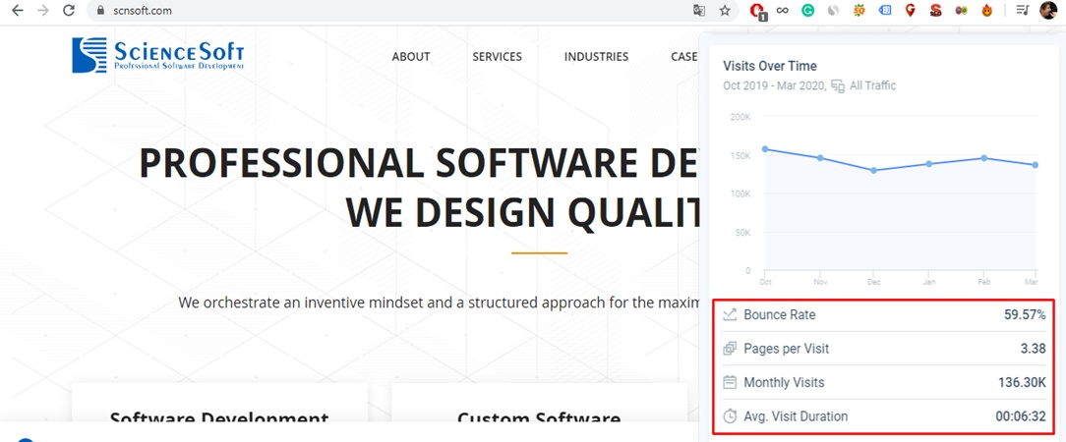Click the blue tag extension icon
Viewport: 1066px width, 442px height.
click(x=884, y=10)
